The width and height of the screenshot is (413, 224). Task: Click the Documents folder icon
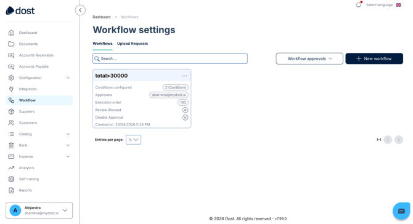(x=11, y=44)
